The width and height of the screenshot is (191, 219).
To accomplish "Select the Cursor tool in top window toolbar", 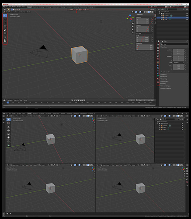I will pyautogui.click(x=5, y=19).
